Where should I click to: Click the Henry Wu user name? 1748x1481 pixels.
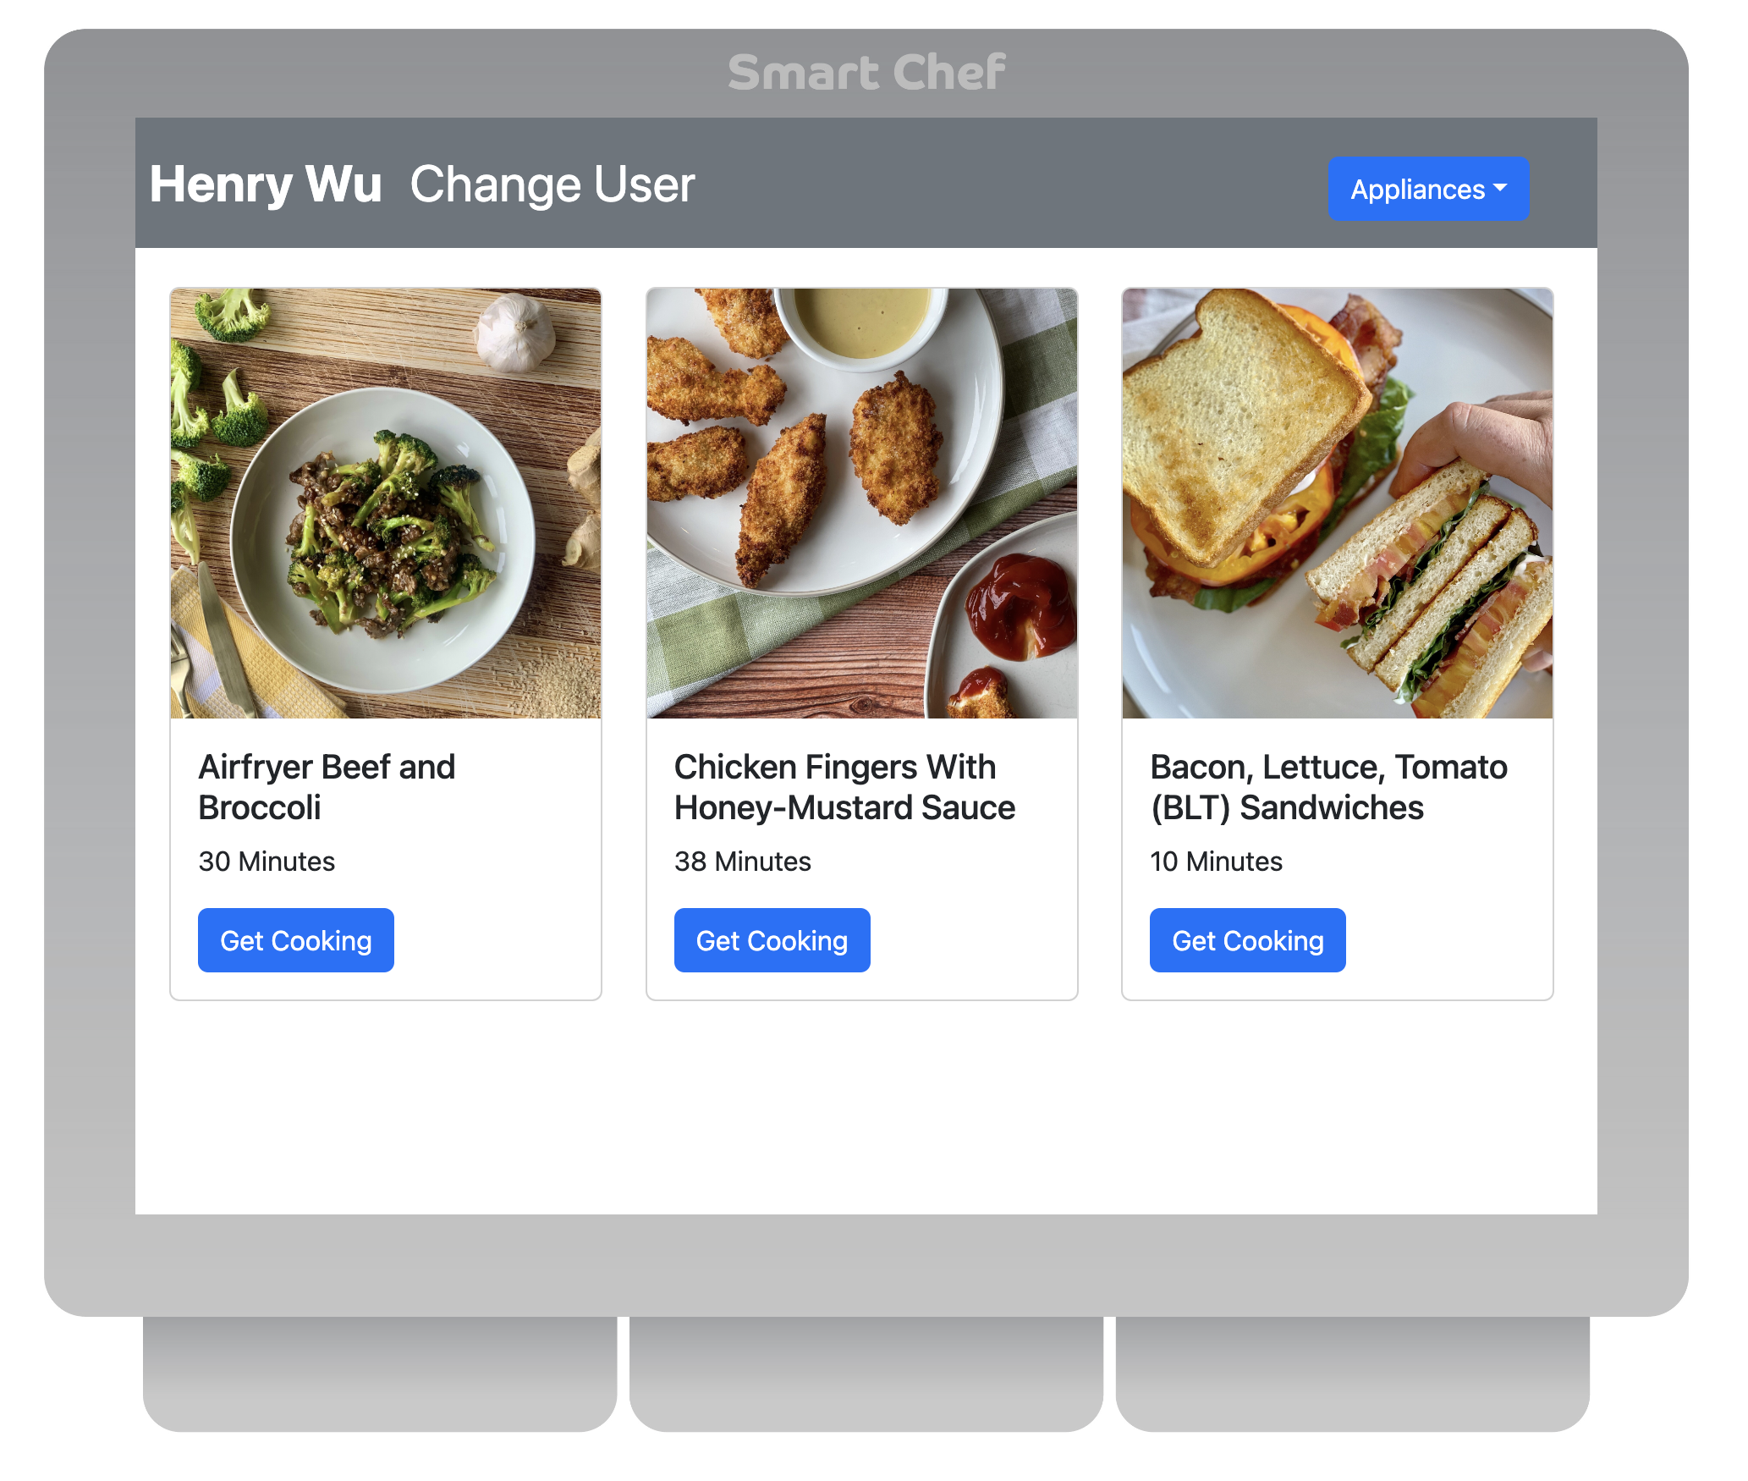266,184
